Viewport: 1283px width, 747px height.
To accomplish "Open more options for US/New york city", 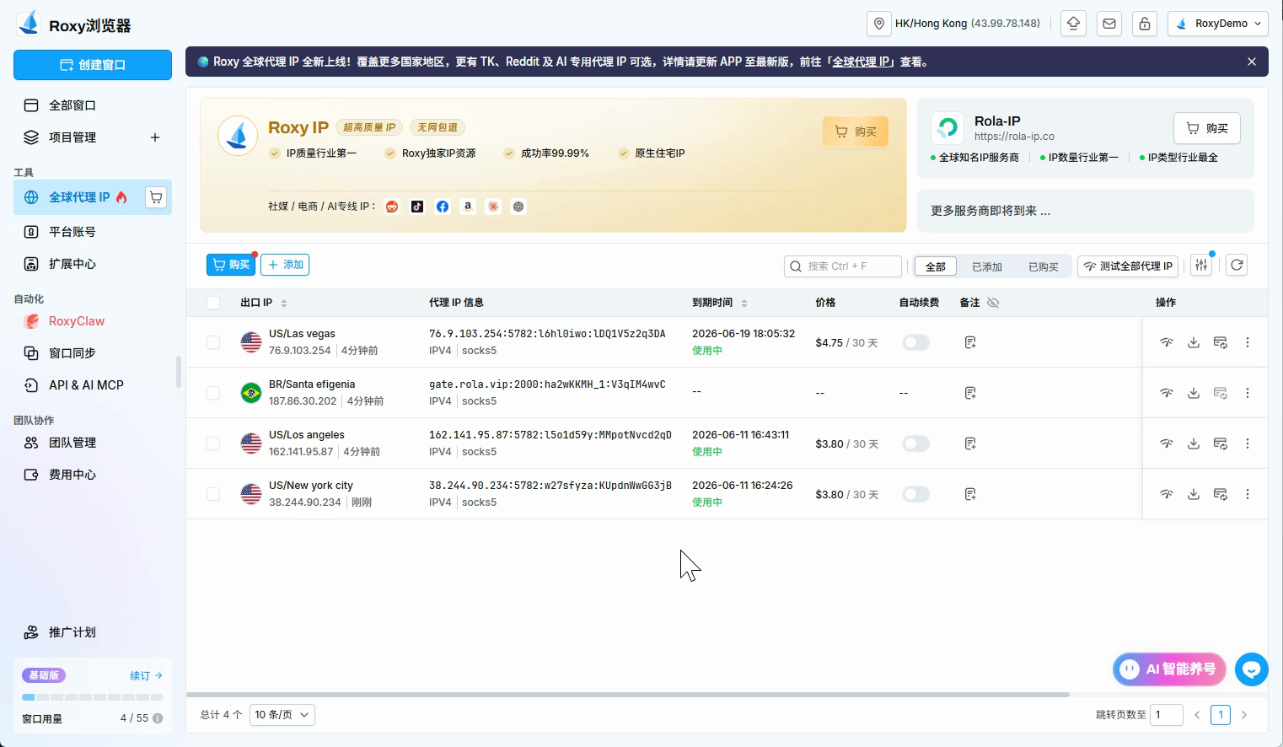I will pos(1248,494).
